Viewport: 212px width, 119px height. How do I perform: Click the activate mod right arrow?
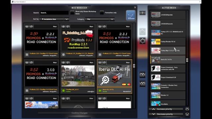[142, 32]
